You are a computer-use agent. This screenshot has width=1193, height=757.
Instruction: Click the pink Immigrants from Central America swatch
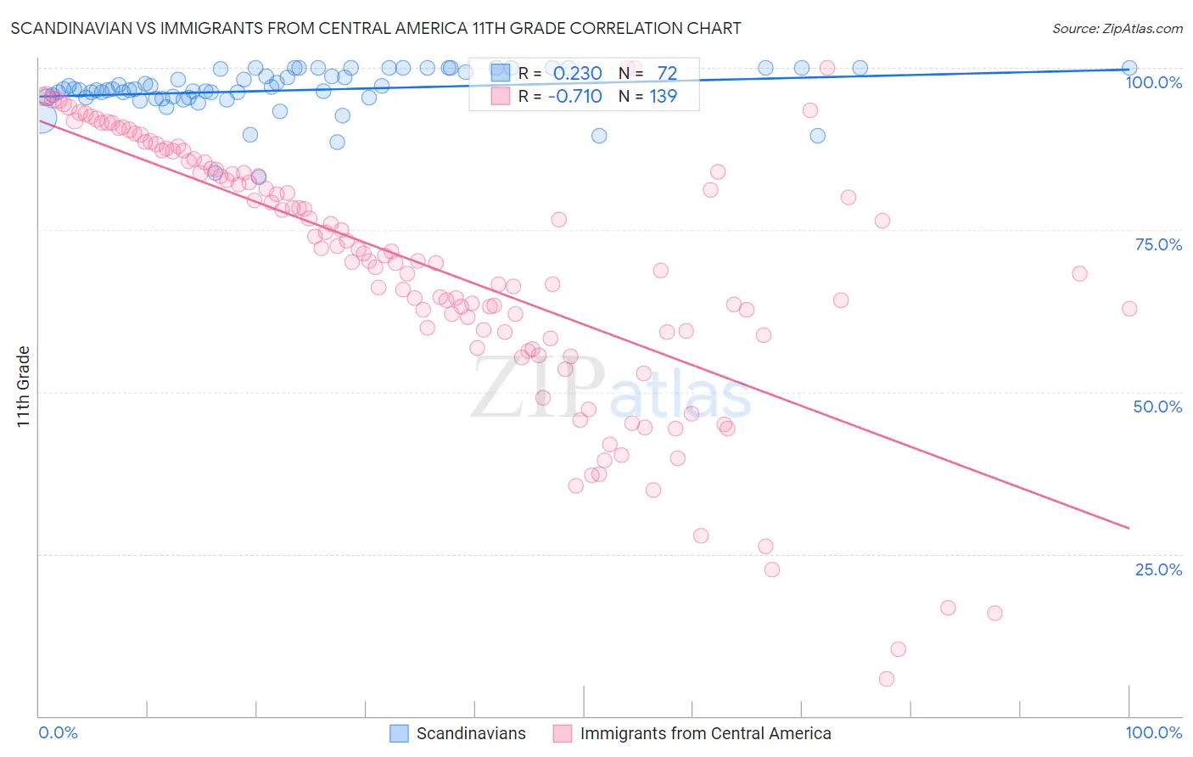pyautogui.click(x=563, y=733)
